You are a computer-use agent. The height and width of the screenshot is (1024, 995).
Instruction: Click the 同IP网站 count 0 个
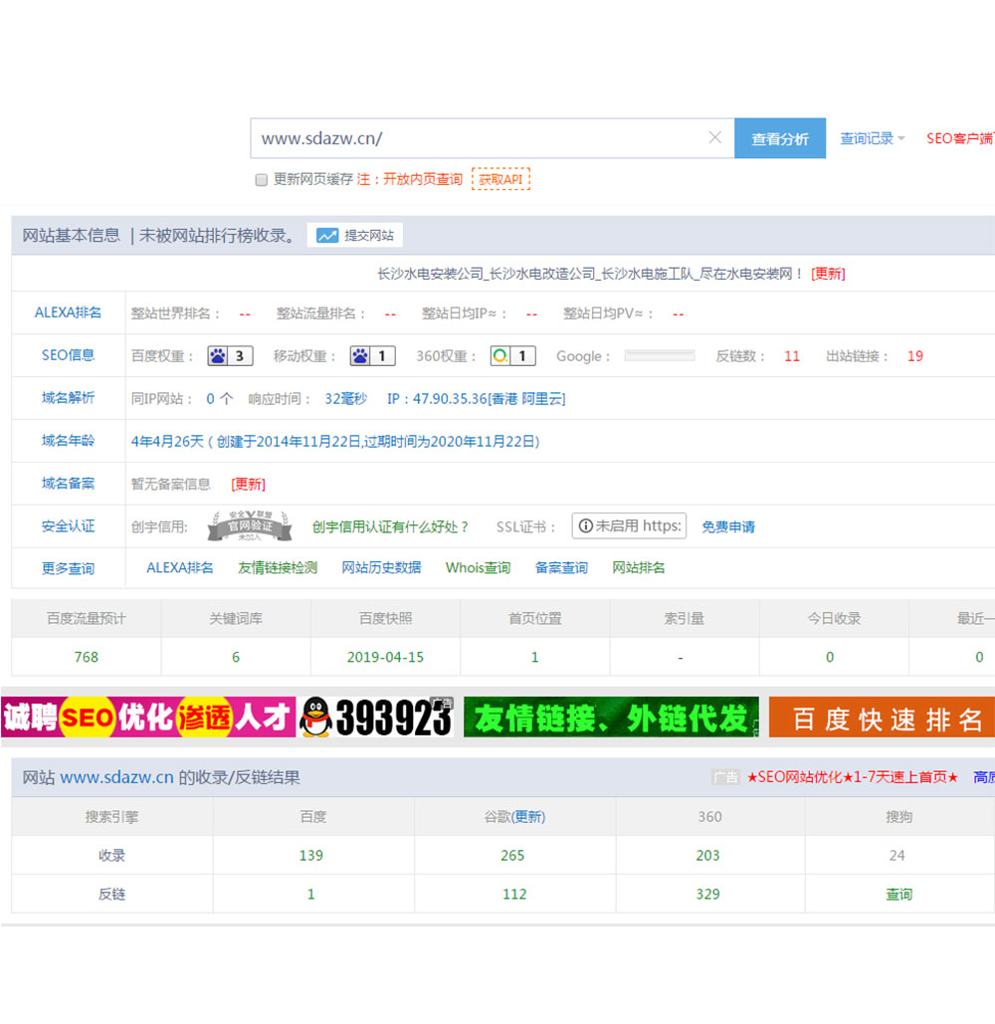(219, 398)
